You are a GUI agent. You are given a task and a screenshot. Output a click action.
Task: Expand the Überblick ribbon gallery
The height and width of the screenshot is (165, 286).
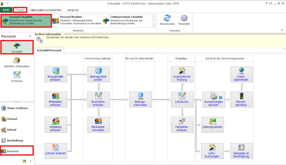[154, 26]
